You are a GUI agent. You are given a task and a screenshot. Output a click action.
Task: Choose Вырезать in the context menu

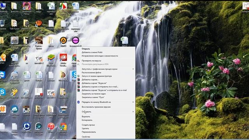pos(86,117)
